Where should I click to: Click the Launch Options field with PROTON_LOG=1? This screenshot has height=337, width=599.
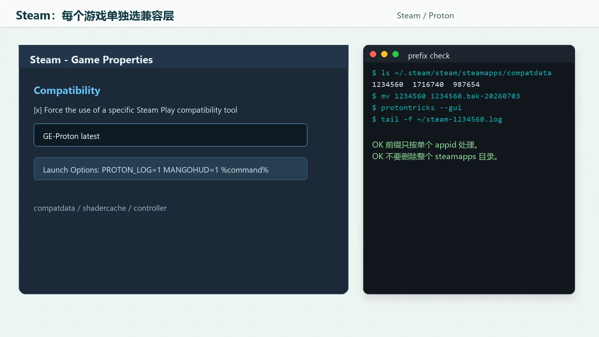click(170, 168)
